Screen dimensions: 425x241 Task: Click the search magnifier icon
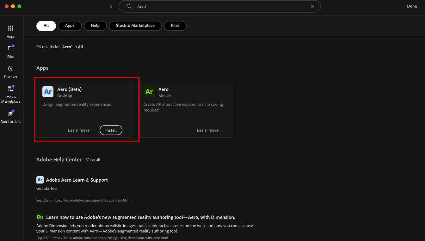pyautogui.click(x=129, y=6)
